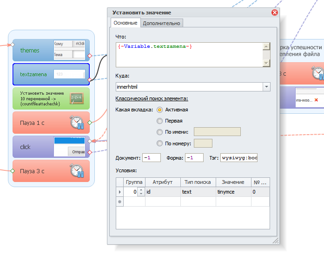Click the stopwatch icon on right-side pause block
This screenshot has width=324, height=260.
[x=317, y=73]
